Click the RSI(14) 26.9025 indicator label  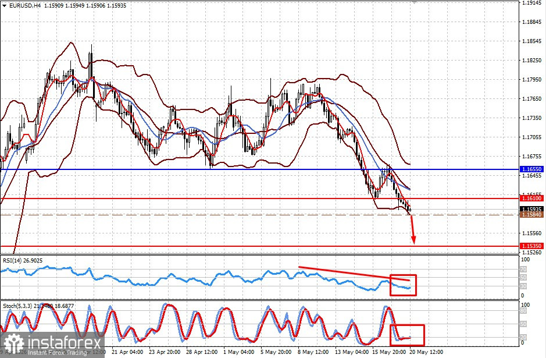pos(23,260)
